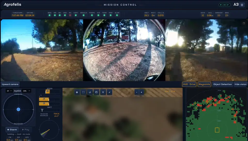Open the XY joystick mode dropdown

coord(9,91)
